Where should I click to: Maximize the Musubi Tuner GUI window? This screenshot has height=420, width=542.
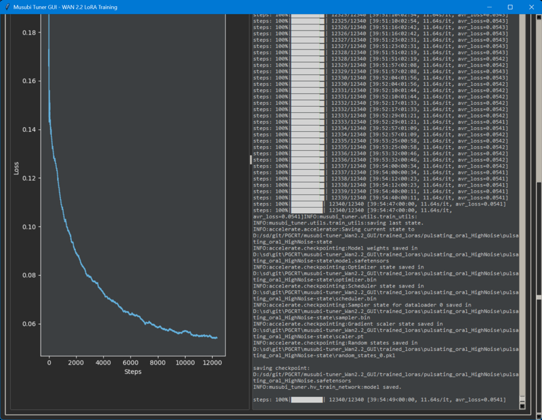tap(510, 6)
